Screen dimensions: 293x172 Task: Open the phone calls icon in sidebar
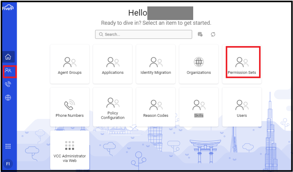(x=8, y=84)
